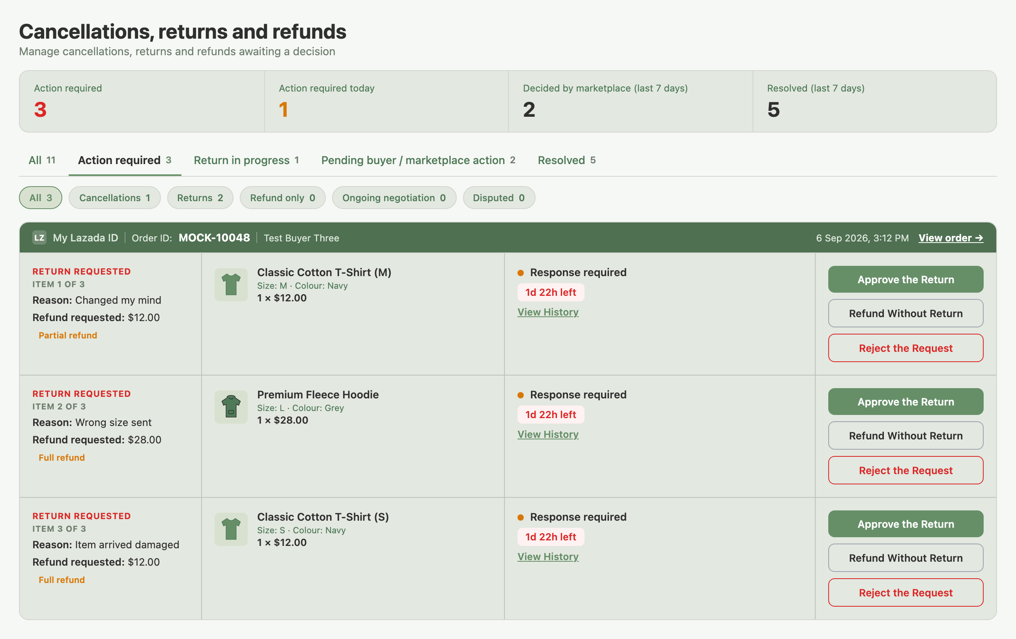Click the Size: L · Colour: Grey text
This screenshot has height=639, width=1016.
pyautogui.click(x=301, y=408)
